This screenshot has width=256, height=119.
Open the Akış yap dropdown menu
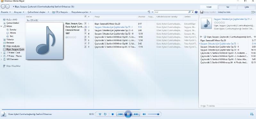click(19, 12)
